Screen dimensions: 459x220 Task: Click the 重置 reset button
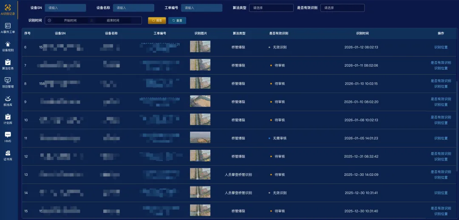[x=177, y=20]
